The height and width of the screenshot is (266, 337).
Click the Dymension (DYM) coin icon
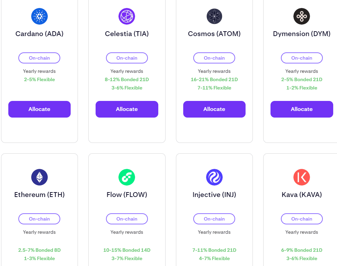302,16
